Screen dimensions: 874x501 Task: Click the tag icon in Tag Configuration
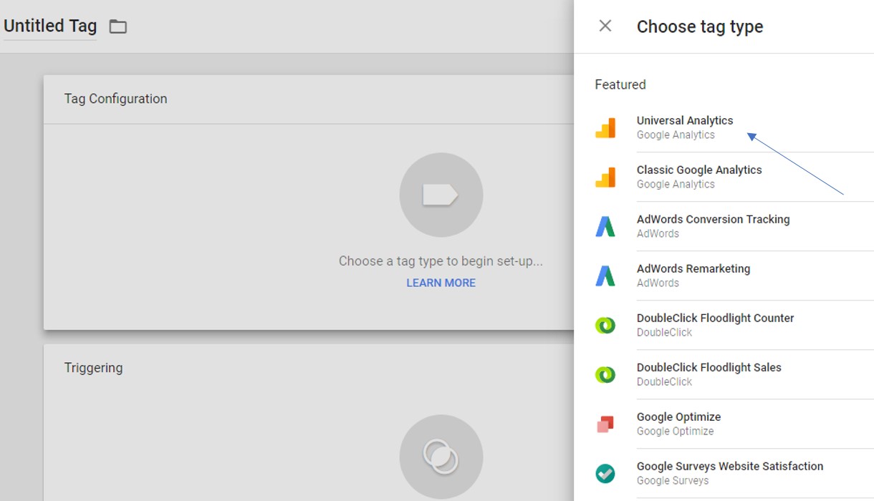pyautogui.click(x=441, y=195)
